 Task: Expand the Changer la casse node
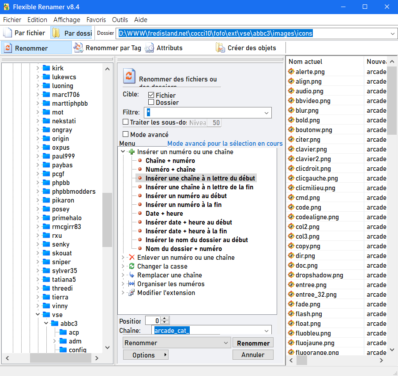pyautogui.click(x=123, y=266)
